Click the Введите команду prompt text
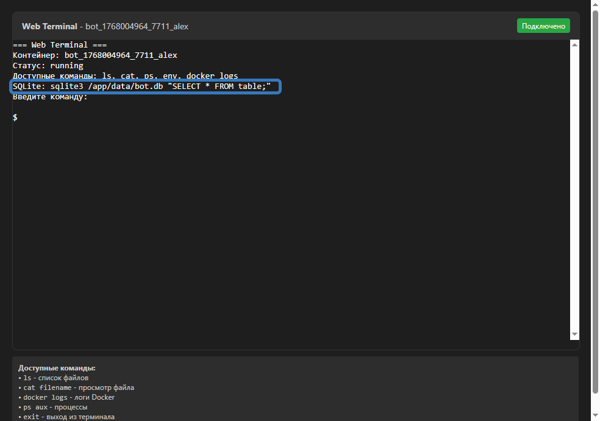This screenshot has width=600, height=421. tap(50, 96)
